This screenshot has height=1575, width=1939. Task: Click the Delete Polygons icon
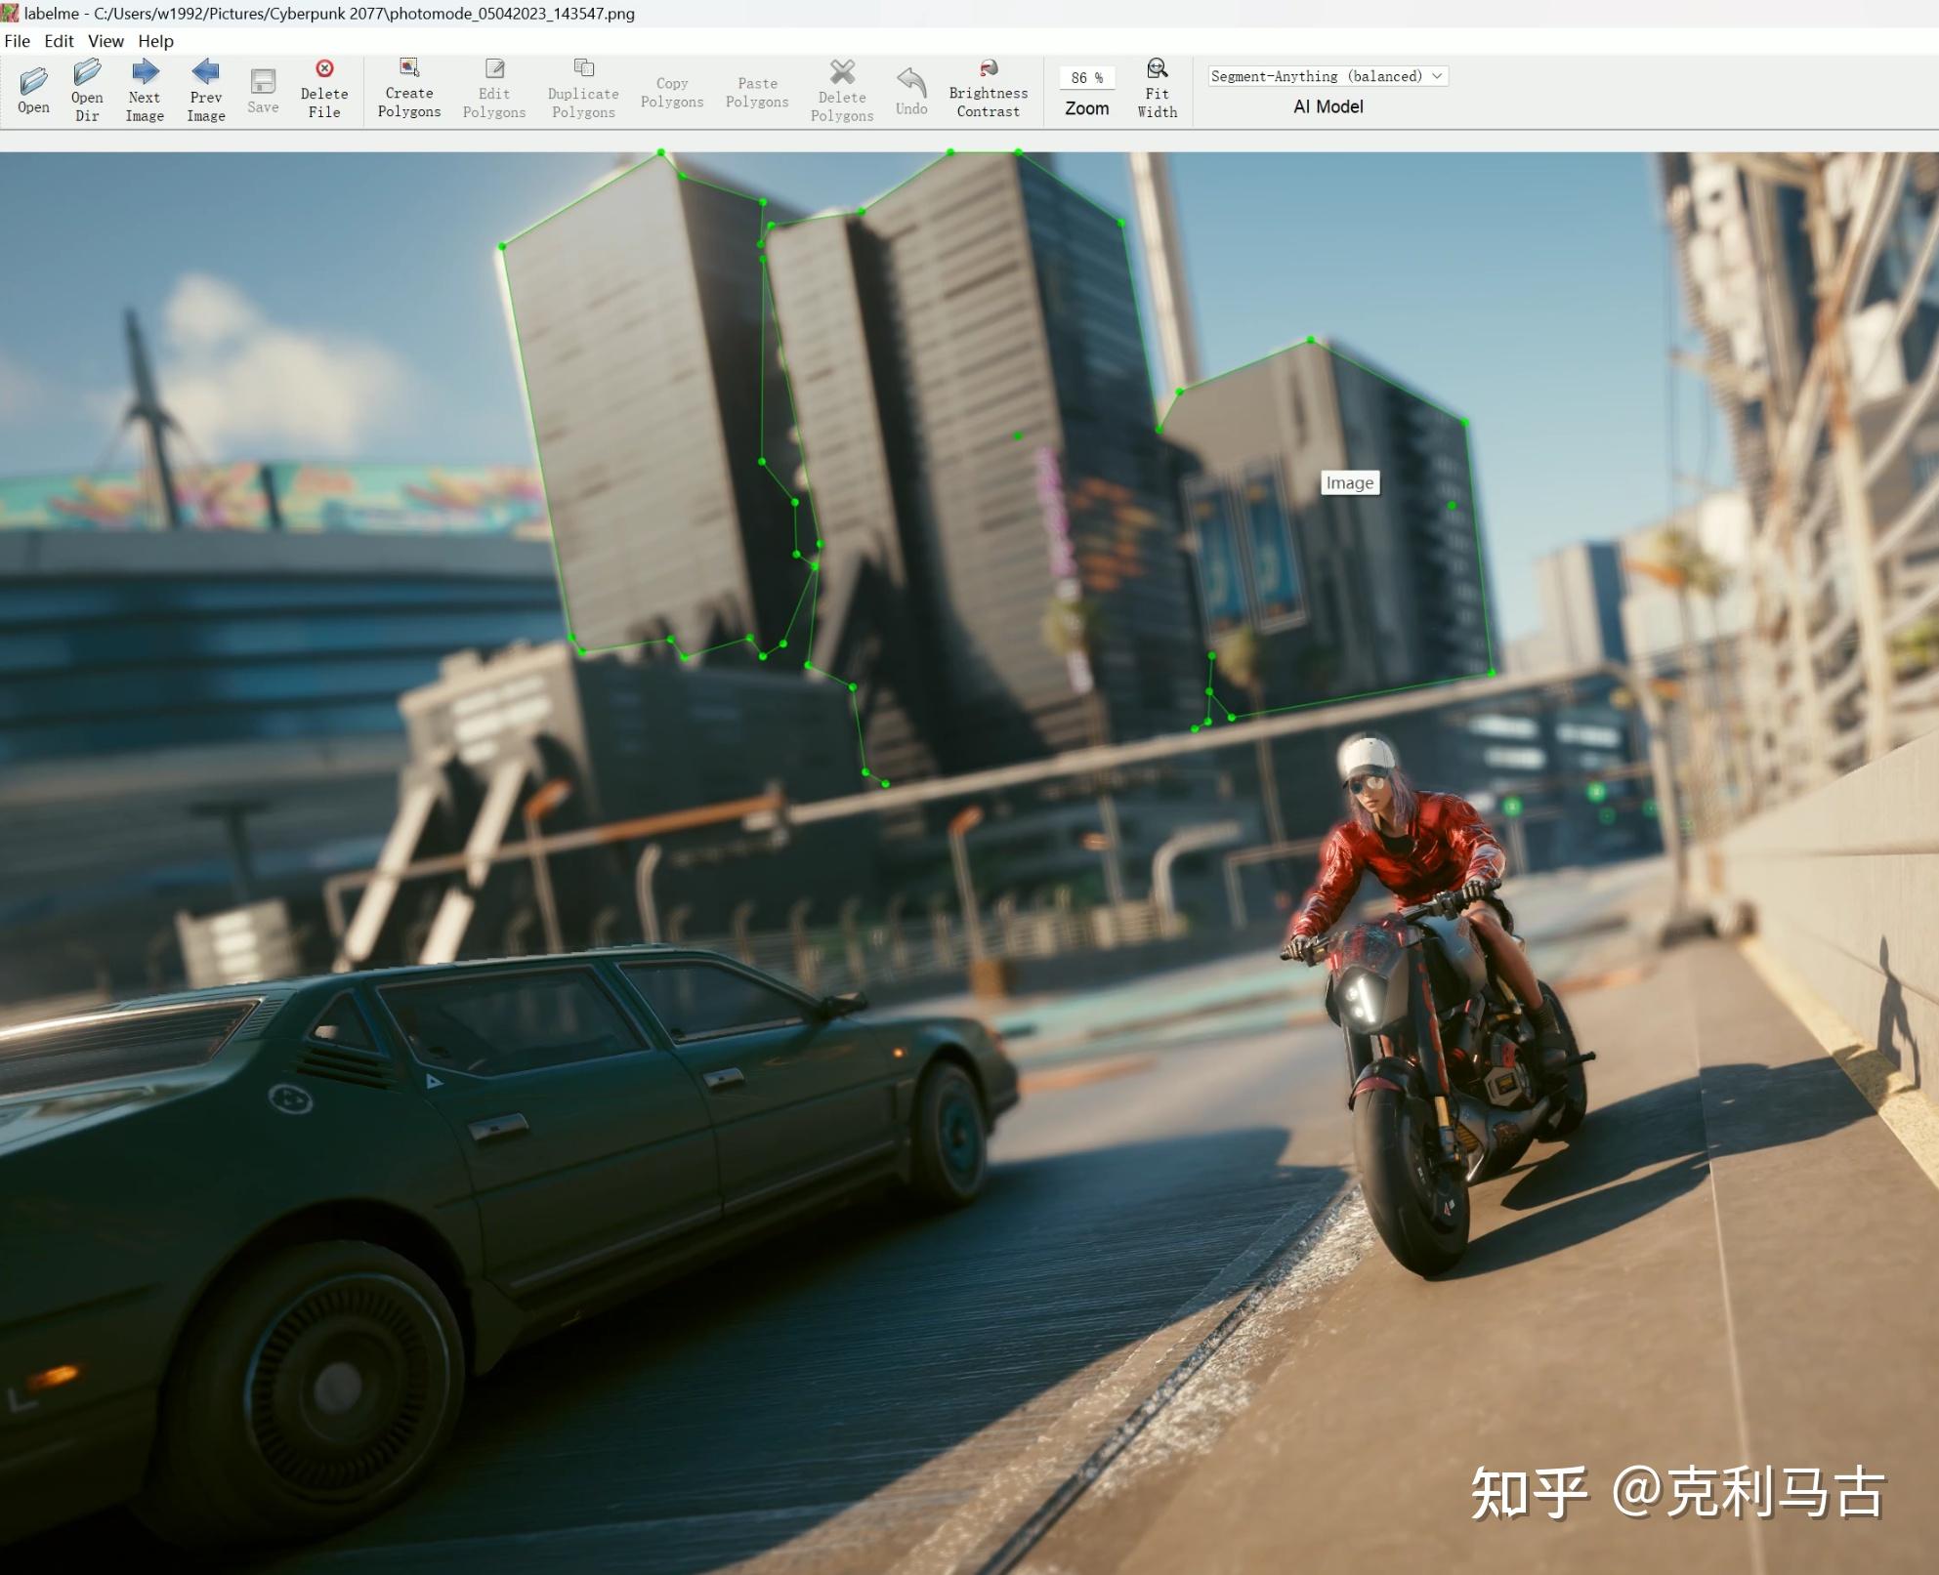[x=841, y=72]
